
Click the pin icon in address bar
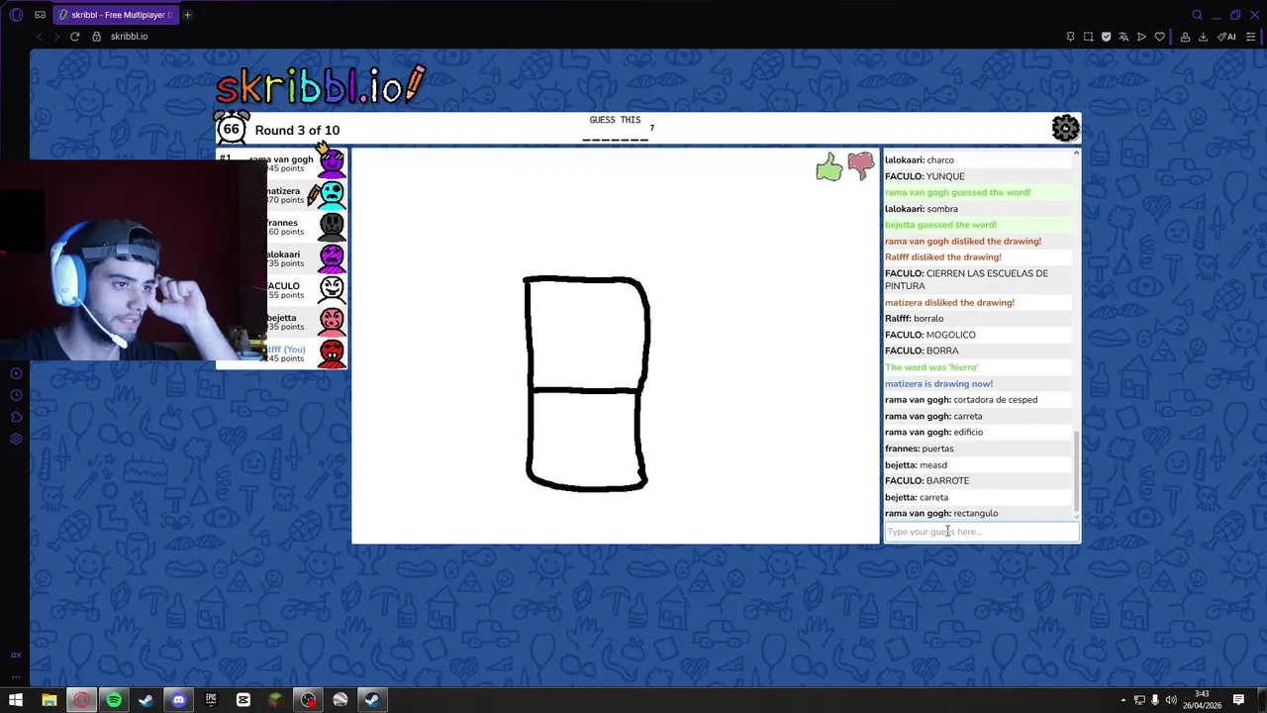(1070, 37)
